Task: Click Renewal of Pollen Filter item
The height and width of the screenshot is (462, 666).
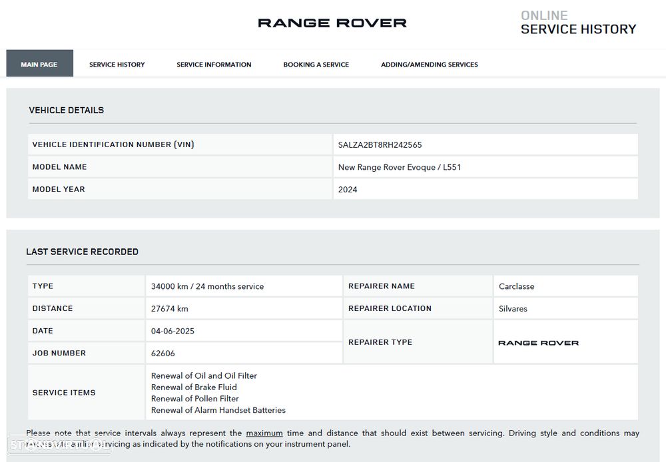Action: coord(195,399)
